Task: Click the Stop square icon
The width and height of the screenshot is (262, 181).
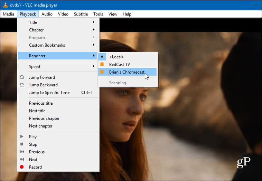Action: 22,144
